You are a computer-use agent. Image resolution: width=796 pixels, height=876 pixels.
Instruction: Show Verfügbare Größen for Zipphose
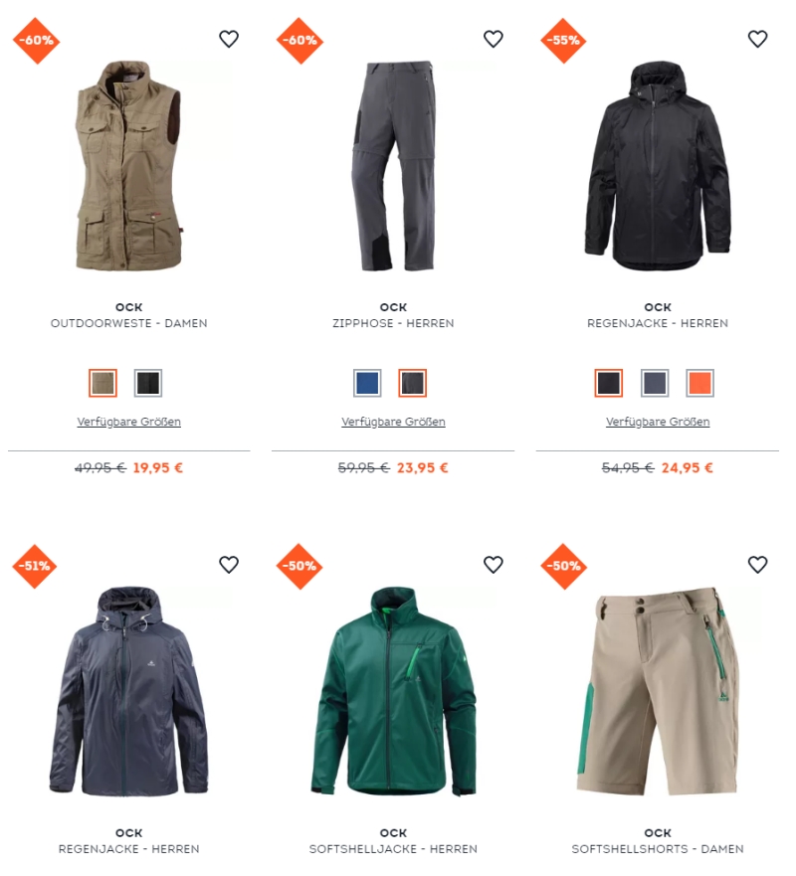[394, 422]
